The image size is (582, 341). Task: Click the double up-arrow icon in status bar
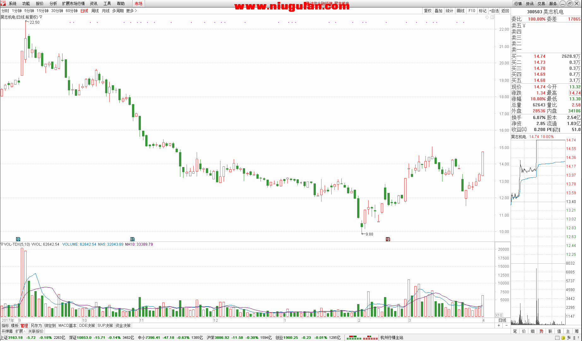click(x=574, y=338)
